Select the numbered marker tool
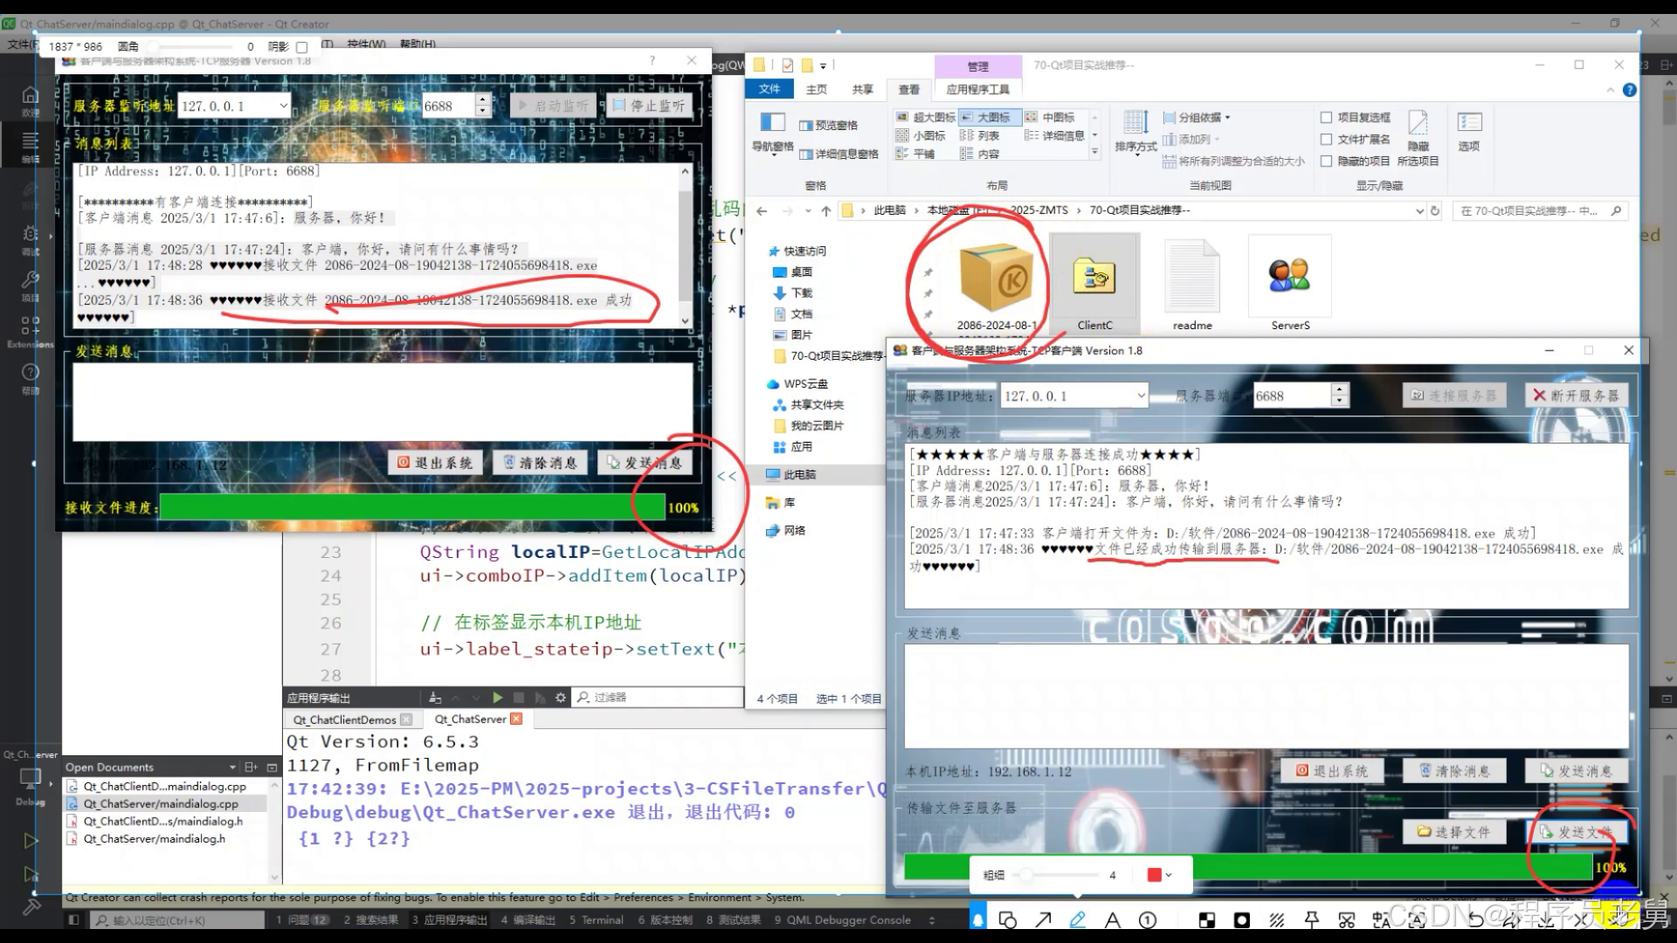This screenshot has width=1677, height=943. (x=1148, y=919)
